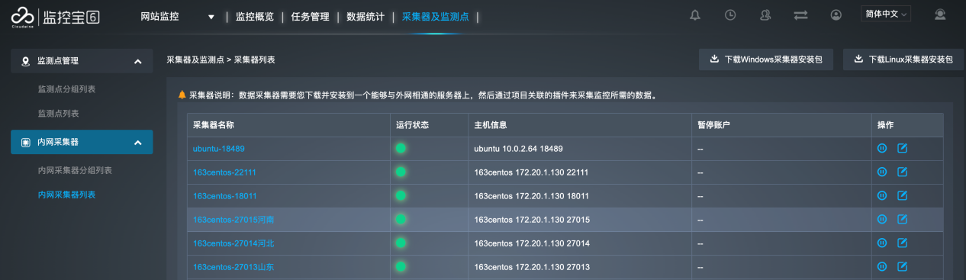Click the clock history icon in header
This screenshot has width=966, height=280.
tap(730, 14)
